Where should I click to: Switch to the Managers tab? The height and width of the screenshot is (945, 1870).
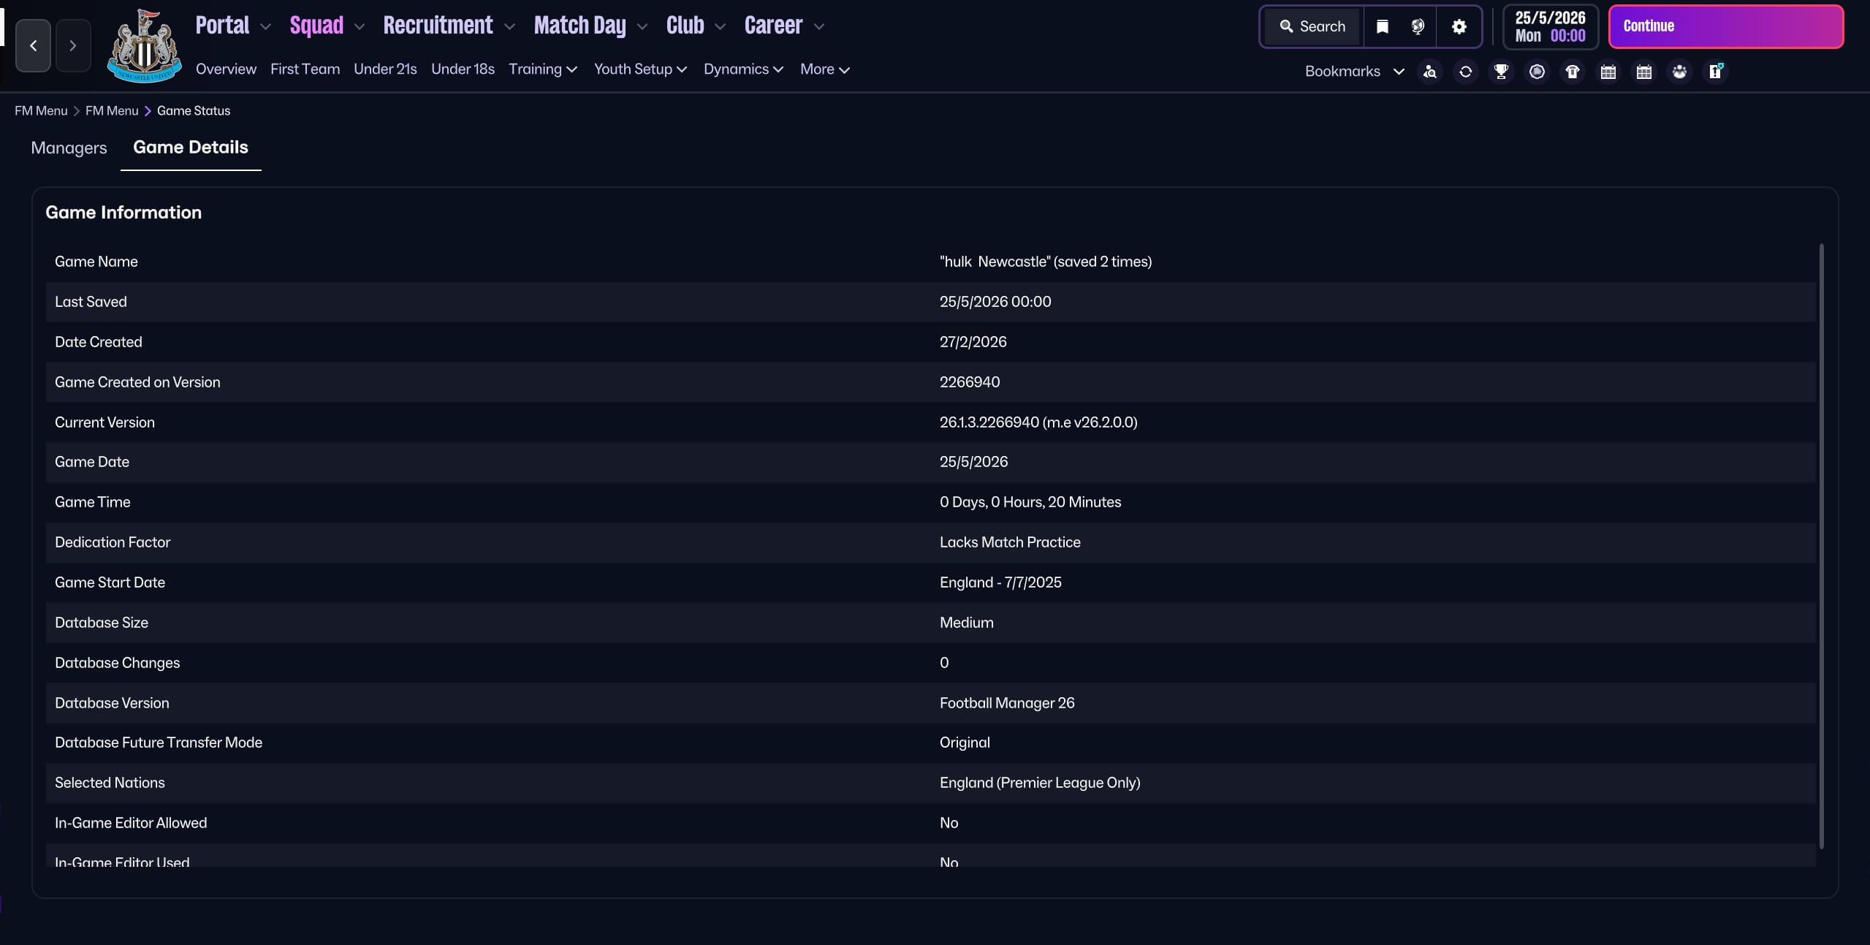(69, 148)
